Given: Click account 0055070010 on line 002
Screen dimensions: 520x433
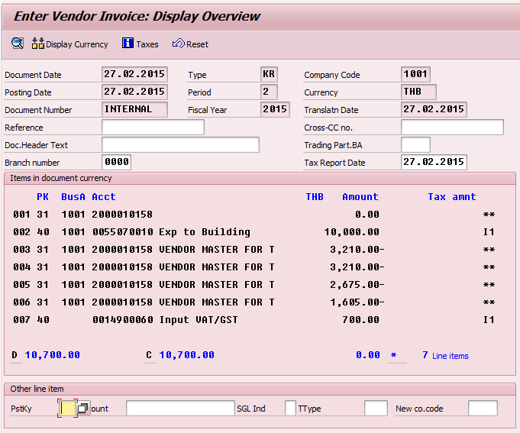Looking at the screenshot, I should (123, 232).
